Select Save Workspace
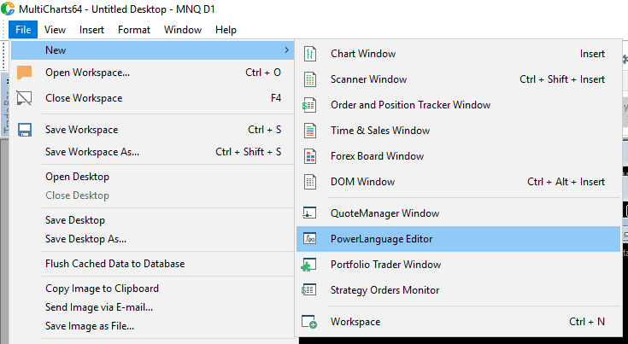628x344 pixels. 153,130
